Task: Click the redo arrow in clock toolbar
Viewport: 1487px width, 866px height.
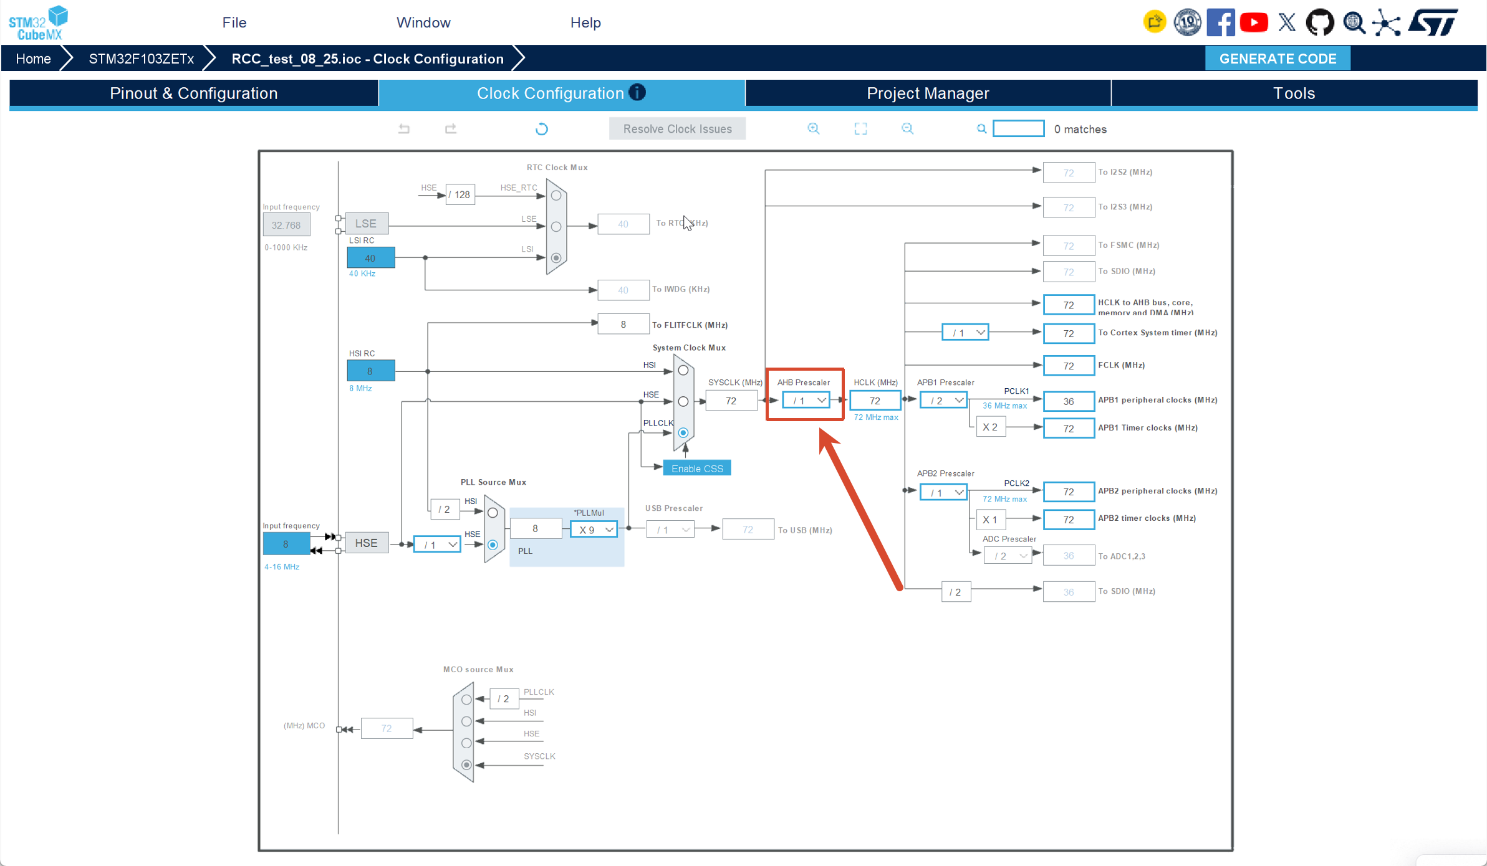Action: (x=451, y=129)
